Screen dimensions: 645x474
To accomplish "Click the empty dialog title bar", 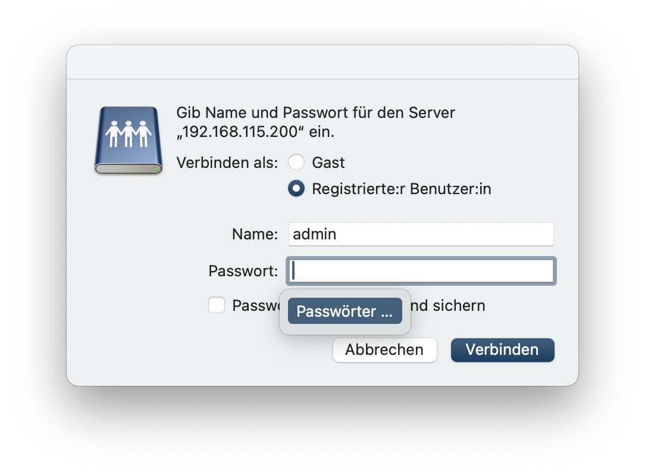I will [x=322, y=62].
